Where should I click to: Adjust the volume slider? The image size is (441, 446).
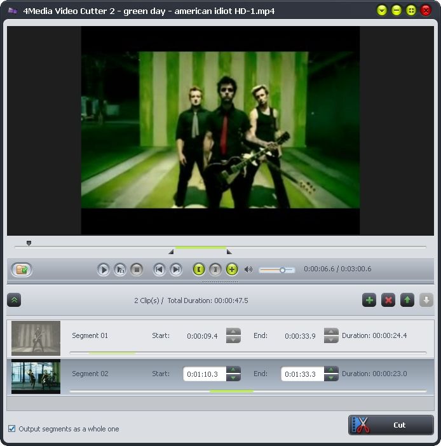coord(276,270)
